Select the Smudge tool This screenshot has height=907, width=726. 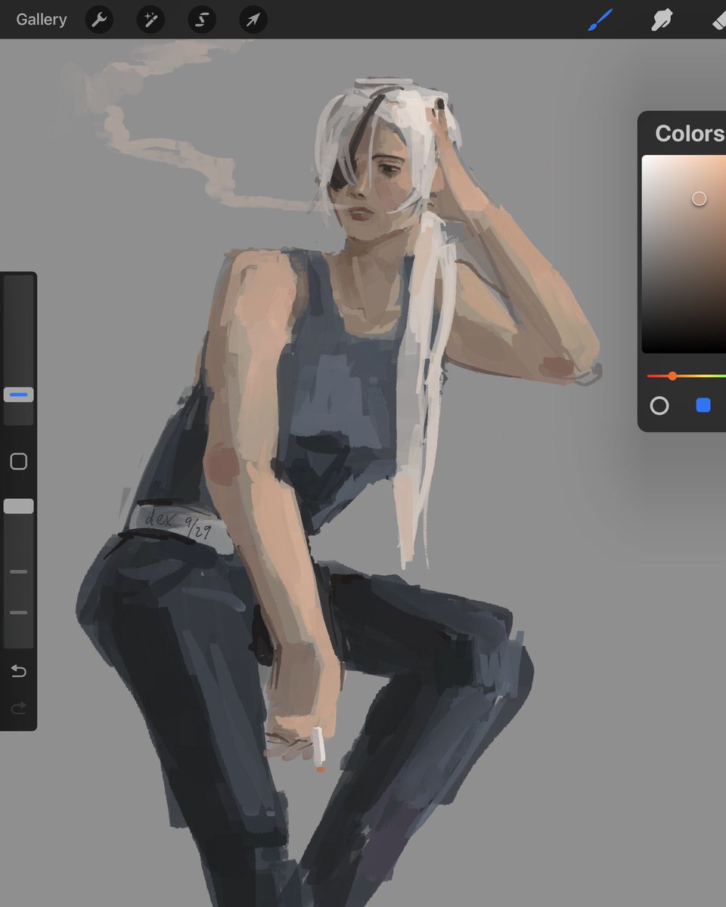pyautogui.click(x=662, y=20)
